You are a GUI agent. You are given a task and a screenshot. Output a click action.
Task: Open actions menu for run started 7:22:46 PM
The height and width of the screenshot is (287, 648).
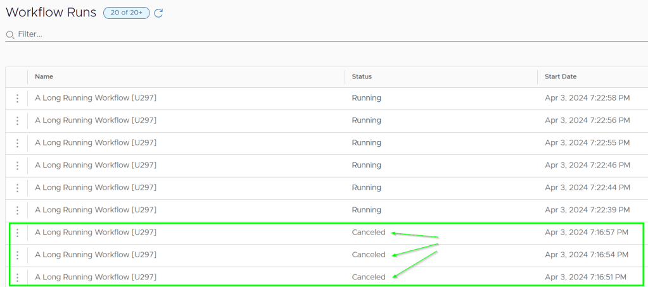tap(17, 166)
